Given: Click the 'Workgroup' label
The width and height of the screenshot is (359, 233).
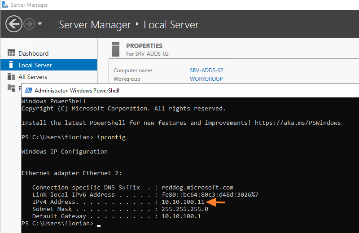Looking at the screenshot, I should pos(127,79).
